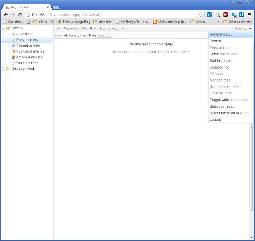Click the red asterisk extension icon
The image size is (255, 241).
(x=225, y=15)
